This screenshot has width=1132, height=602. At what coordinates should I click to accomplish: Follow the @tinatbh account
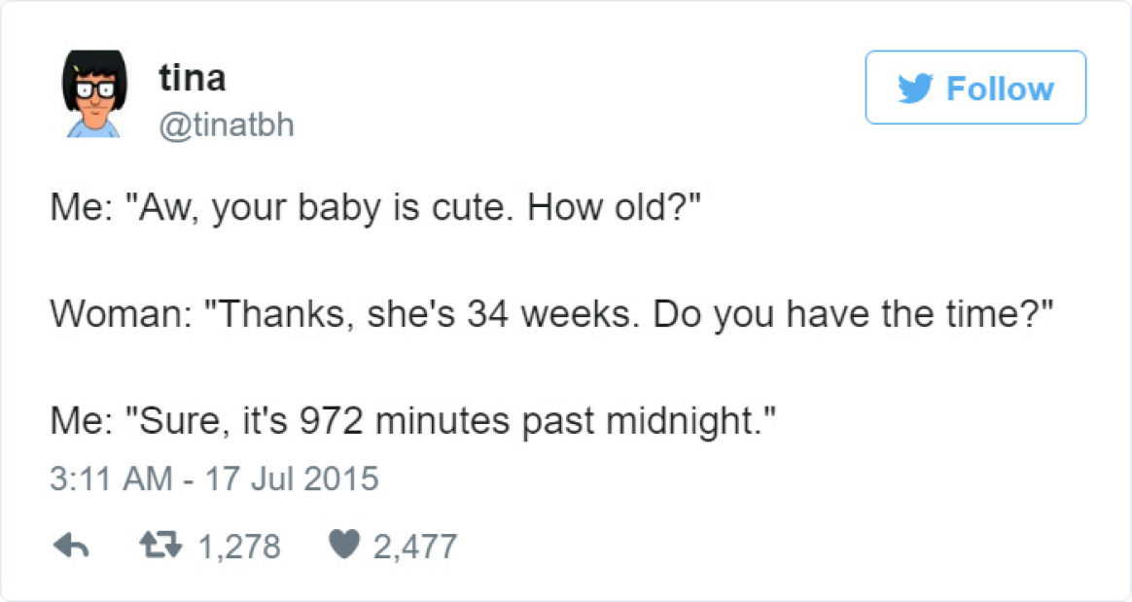975,88
